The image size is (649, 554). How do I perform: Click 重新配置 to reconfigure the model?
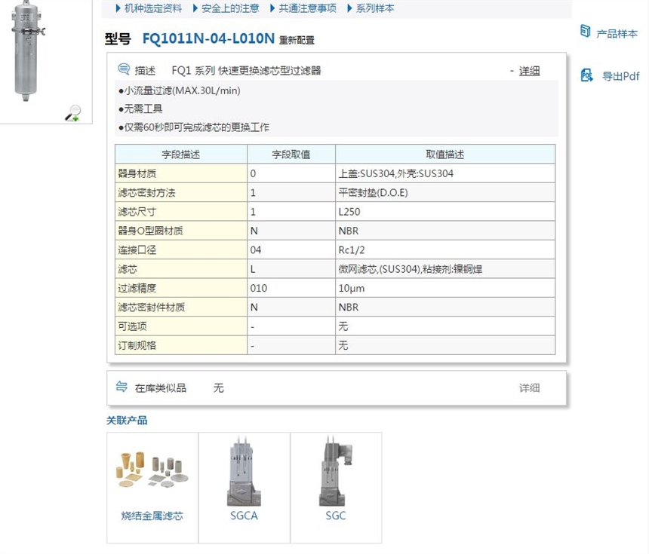coord(297,41)
